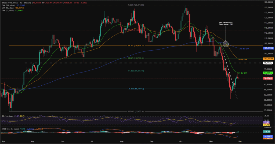Click the H91,139.00 high value in header
The height and width of the screenshot is (144, 275).
pos(47,3)
